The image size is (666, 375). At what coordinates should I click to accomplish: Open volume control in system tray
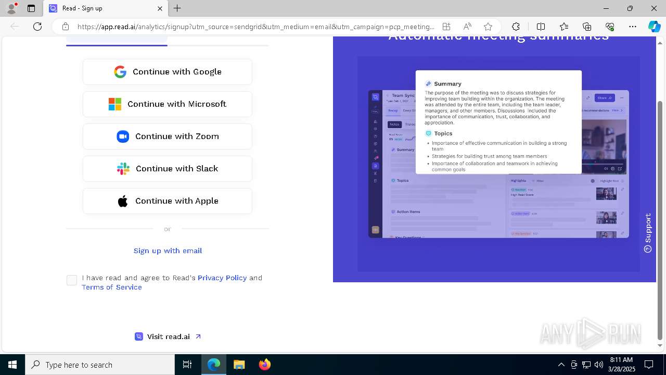point(599,365)
